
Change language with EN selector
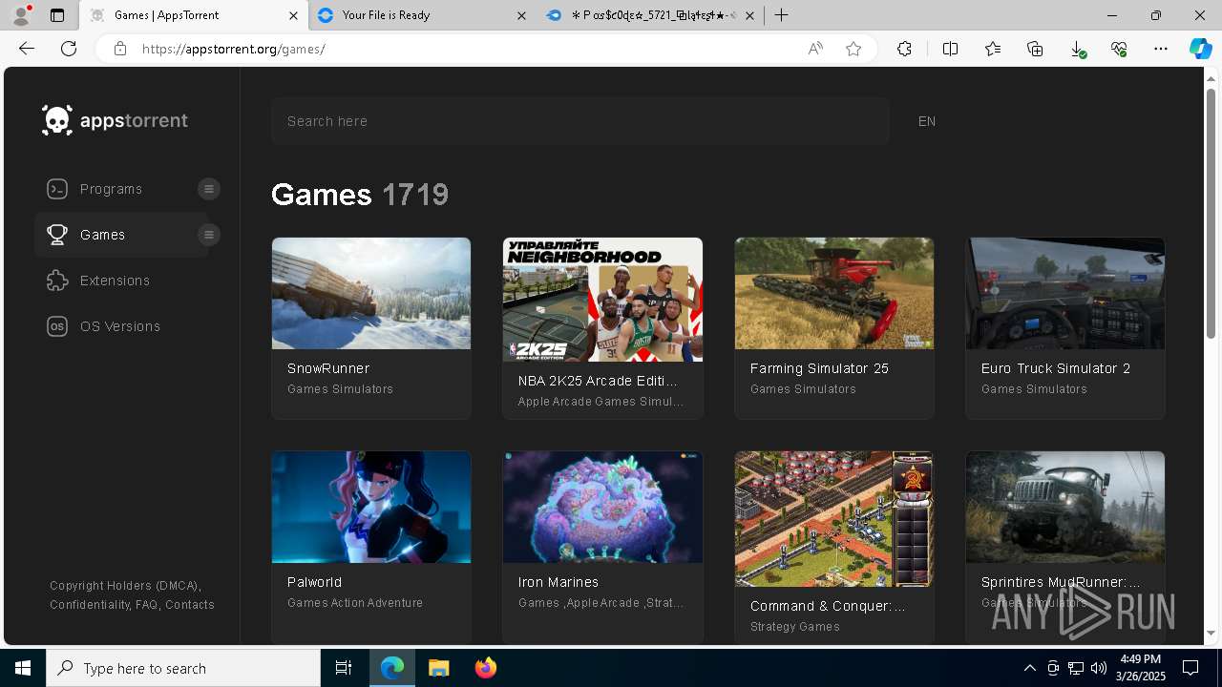[927, 121]
